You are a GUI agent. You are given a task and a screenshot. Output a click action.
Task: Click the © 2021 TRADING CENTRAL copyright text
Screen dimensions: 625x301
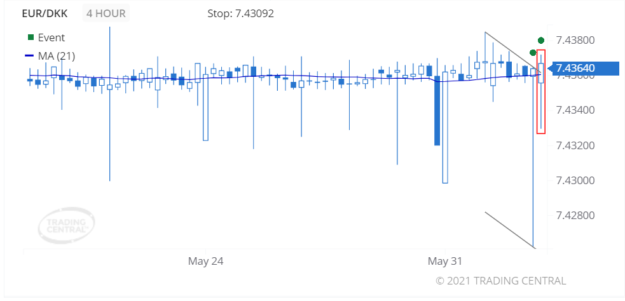point(500,281)
